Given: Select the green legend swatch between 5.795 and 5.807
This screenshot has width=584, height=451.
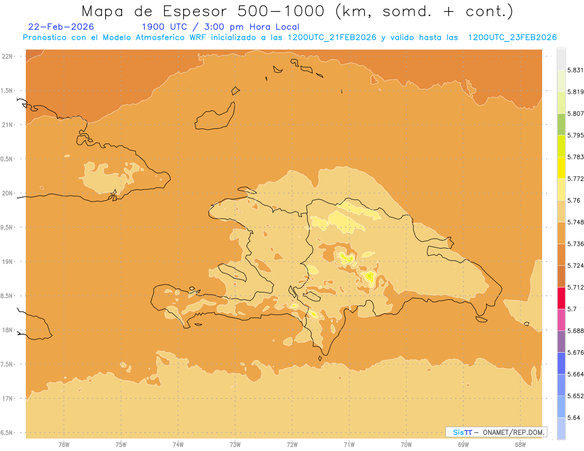Looking at the screenshot, I should (561, 124).
